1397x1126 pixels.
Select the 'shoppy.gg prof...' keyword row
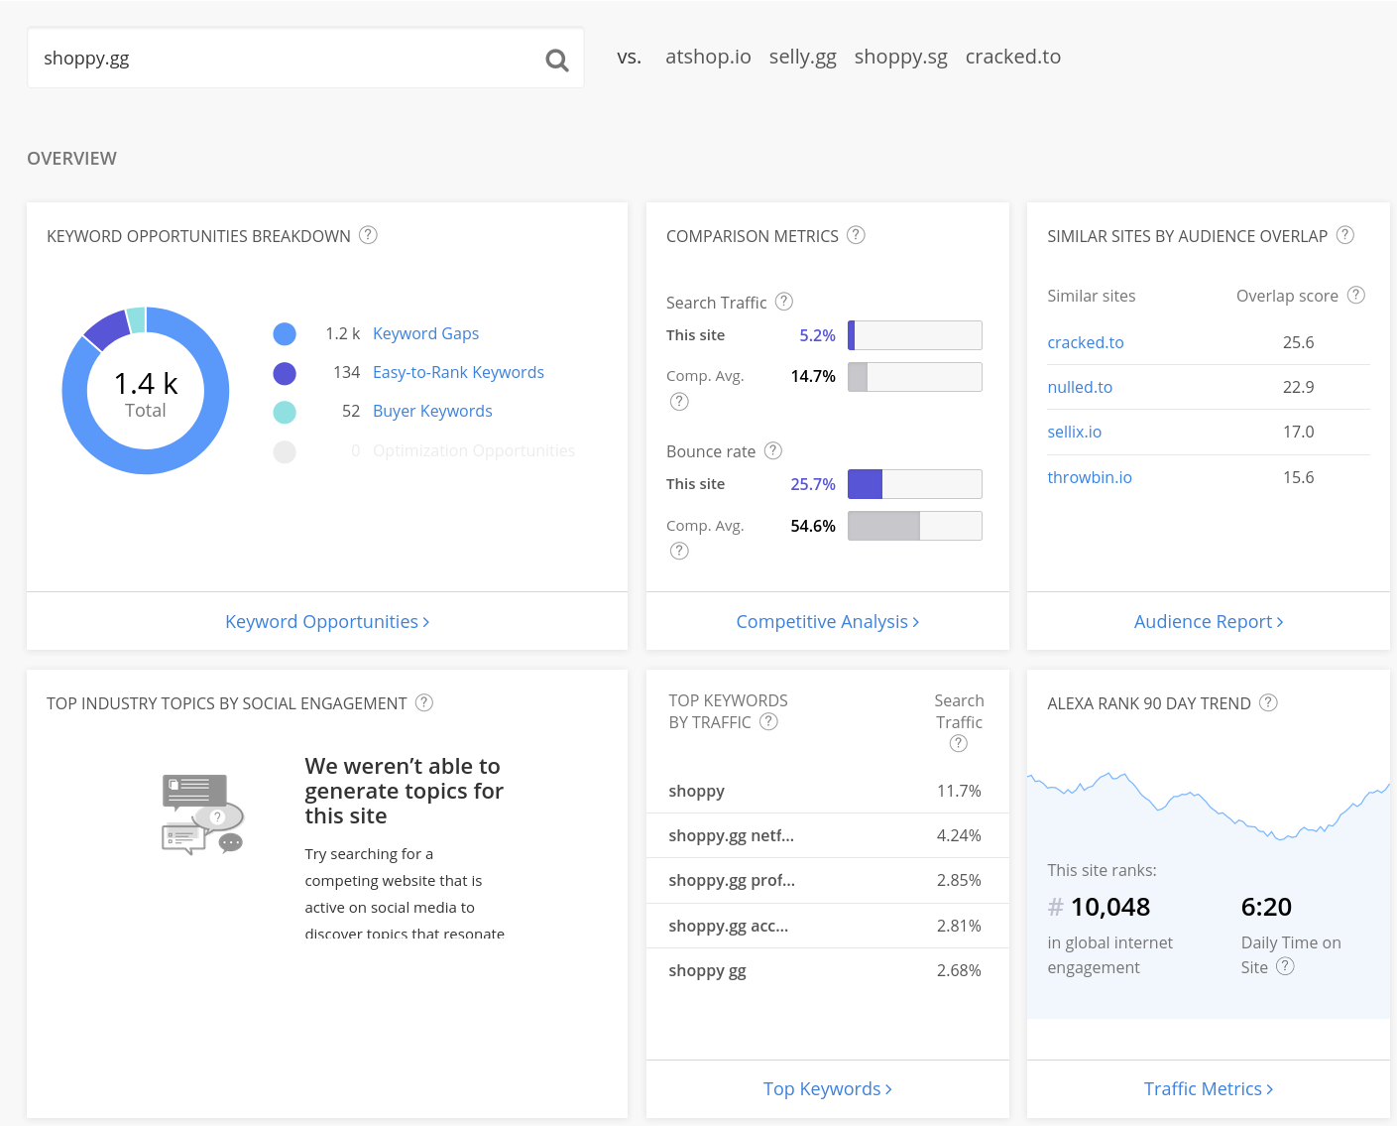(x=828, y=880)
